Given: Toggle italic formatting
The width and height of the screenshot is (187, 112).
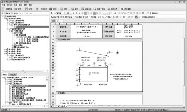Looking at the screenshot, I should [77, 13].
